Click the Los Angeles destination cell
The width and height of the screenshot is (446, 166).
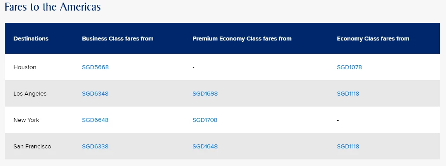click(30, 94)
